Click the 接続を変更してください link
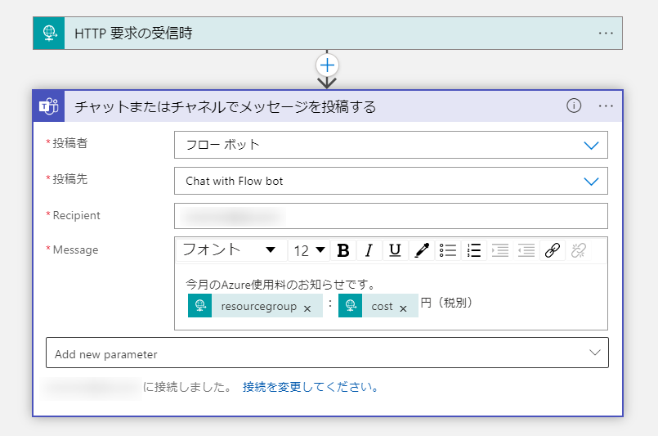The image size is (658, 436). 311,387
